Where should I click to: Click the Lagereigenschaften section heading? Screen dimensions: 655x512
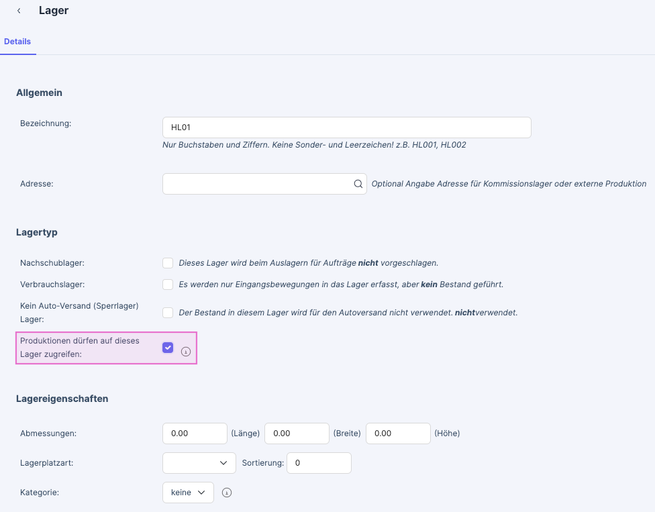[x=62, y=399]
